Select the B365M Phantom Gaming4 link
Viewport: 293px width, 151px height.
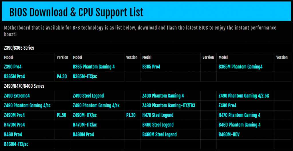(240, 67)
